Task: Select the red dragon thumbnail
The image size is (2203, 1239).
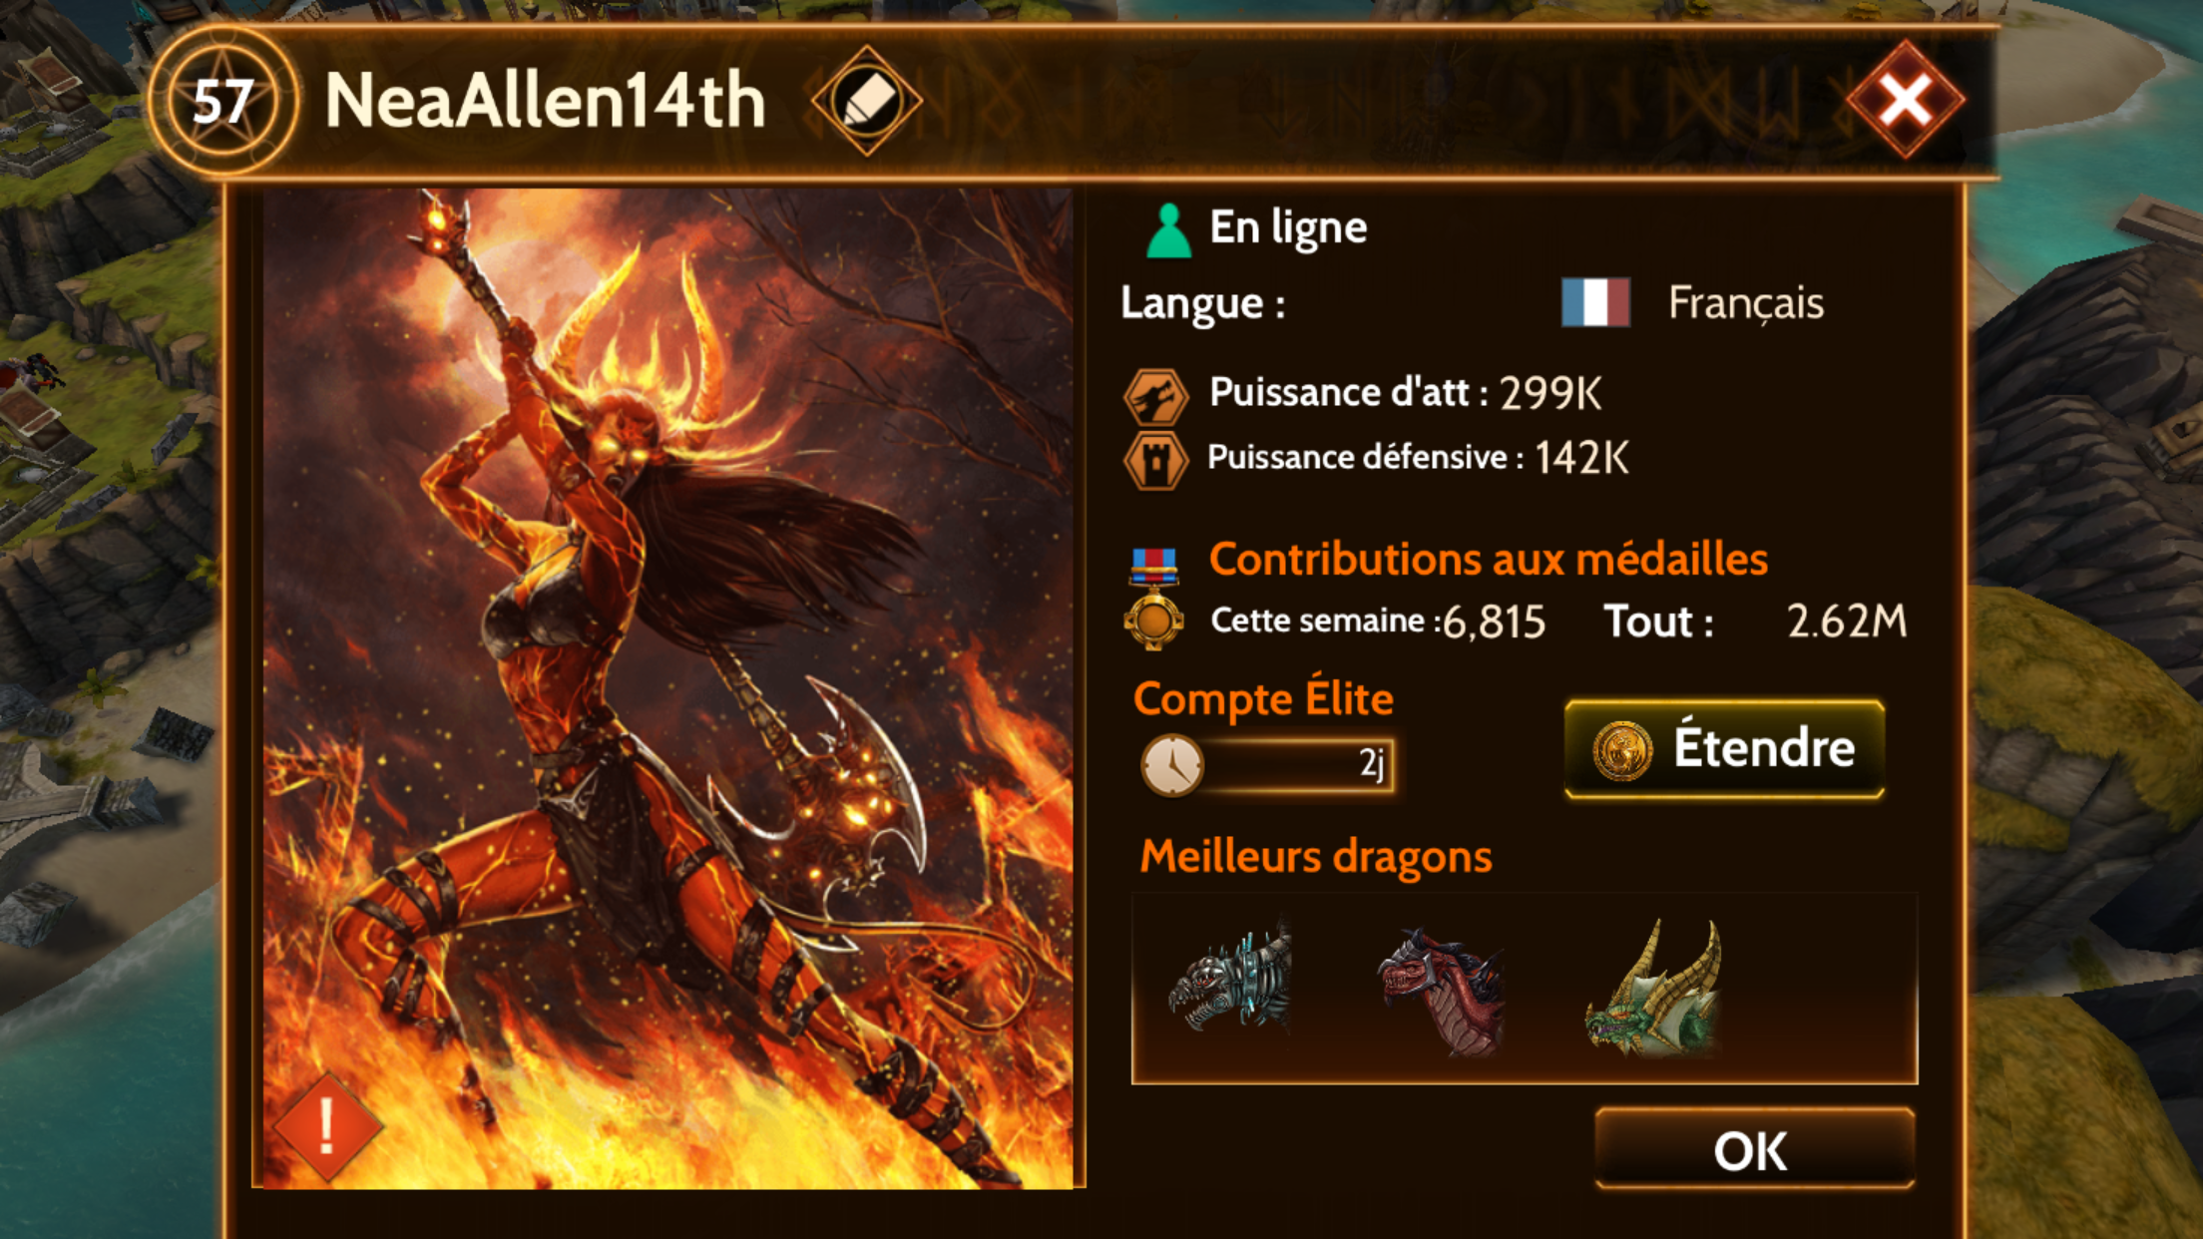Action: point(1442,990)
